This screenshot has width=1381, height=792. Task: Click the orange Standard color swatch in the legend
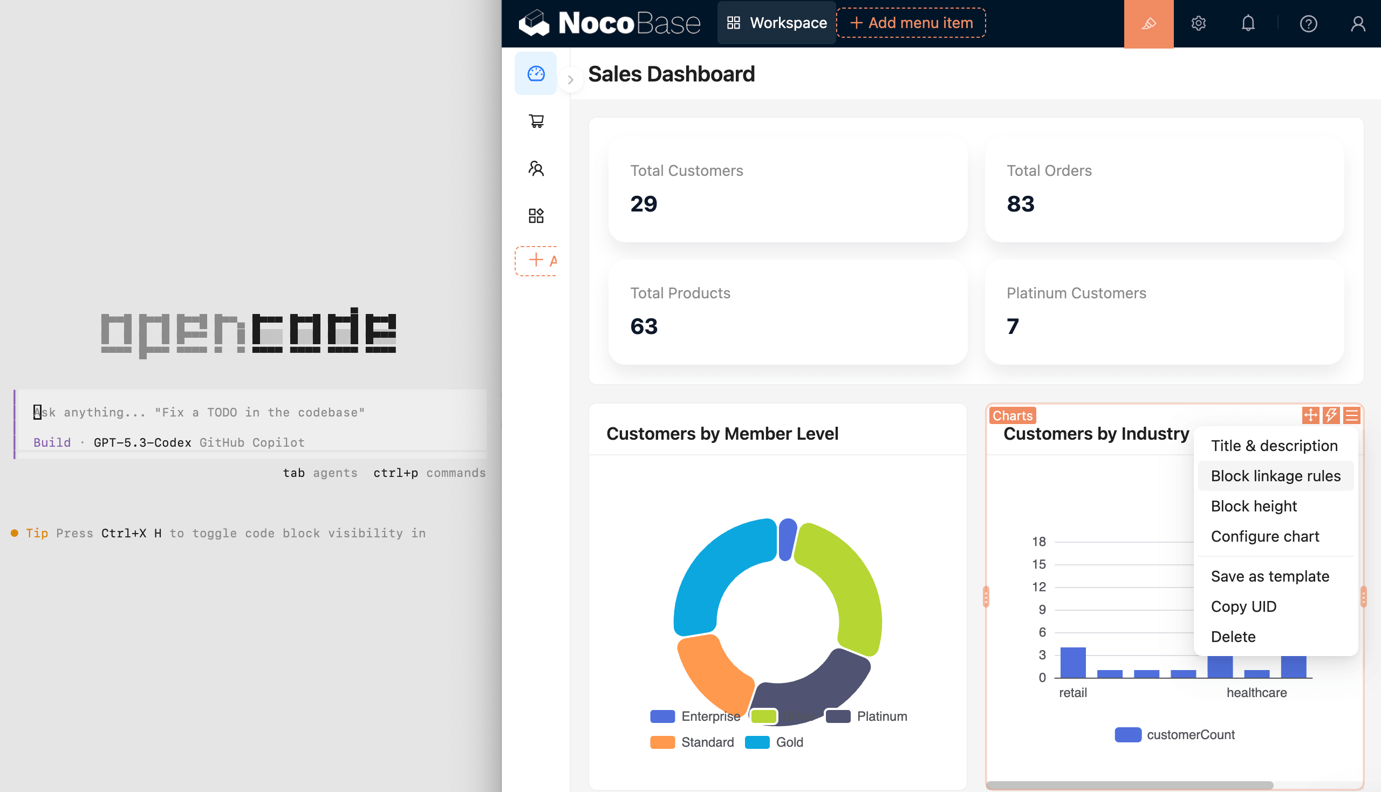tap(662, 741)
